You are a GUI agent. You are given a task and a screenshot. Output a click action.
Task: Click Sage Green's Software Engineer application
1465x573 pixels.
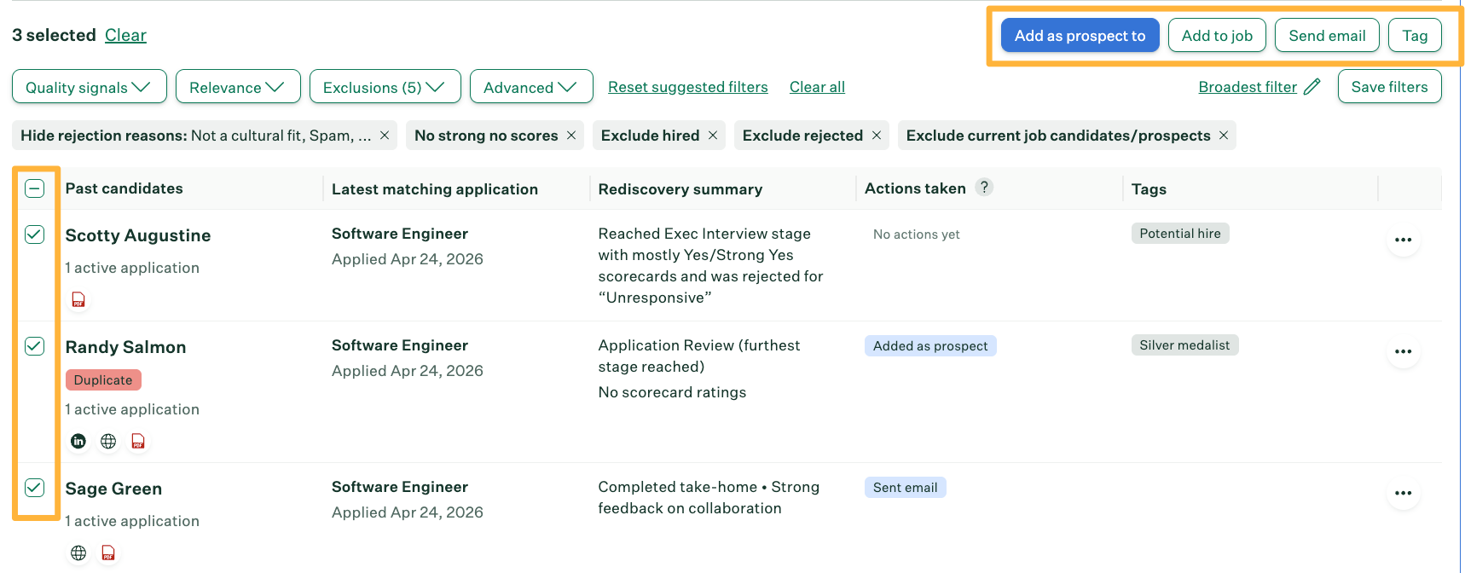click(400, 487)
